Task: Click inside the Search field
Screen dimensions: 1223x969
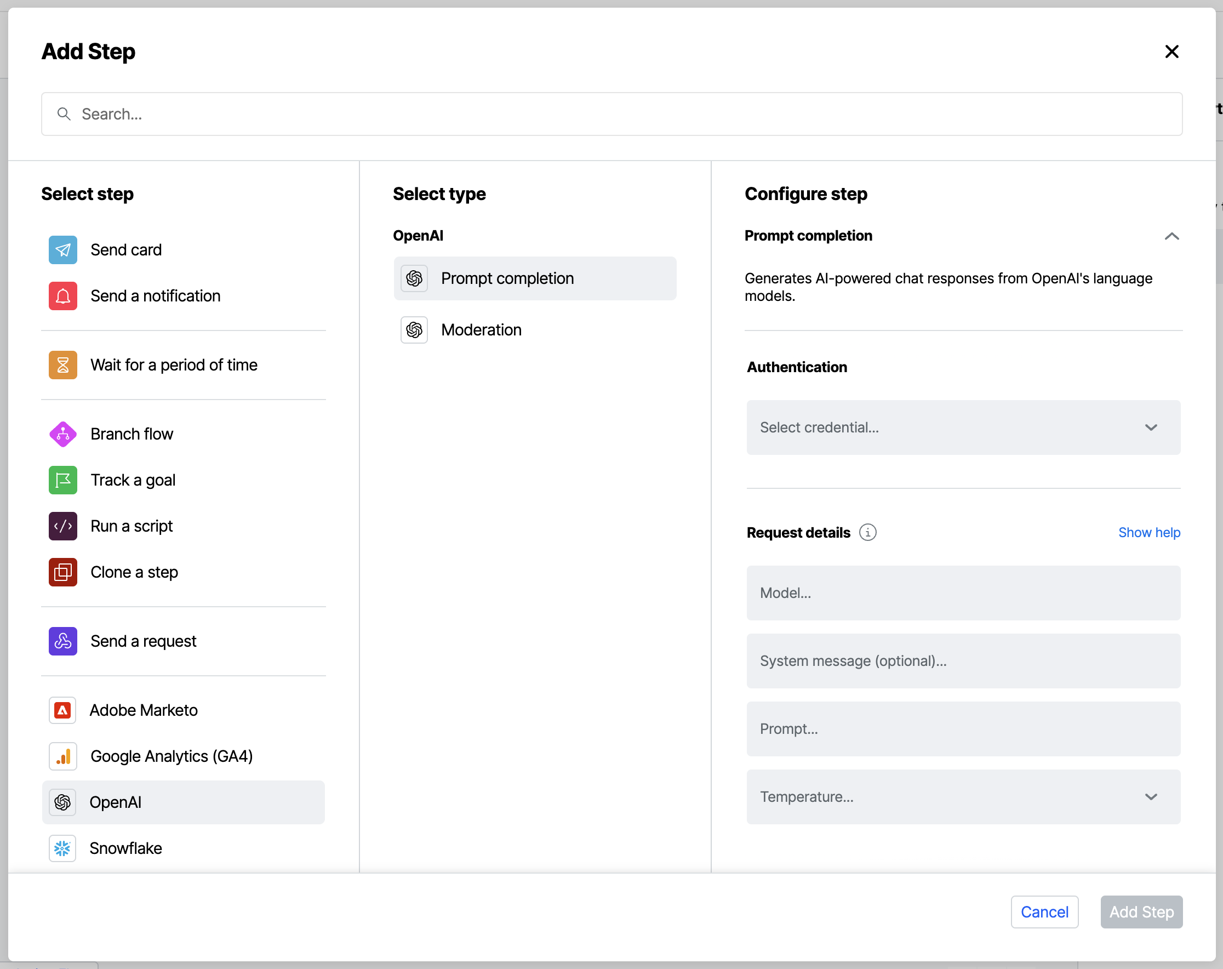Action: click(397, 114)
